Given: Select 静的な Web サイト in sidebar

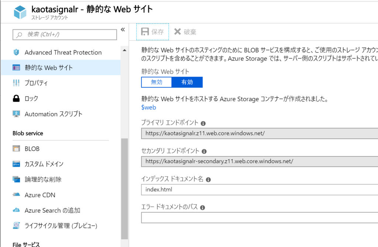Looking at the screenshot, I should (x=61, y=68).
